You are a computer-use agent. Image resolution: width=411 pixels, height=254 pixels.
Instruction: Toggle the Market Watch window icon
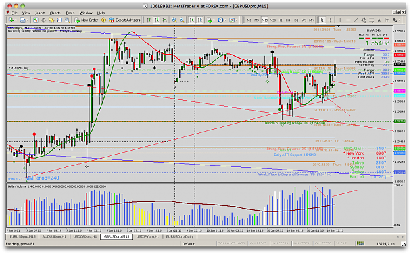click(x=36, y=20)
